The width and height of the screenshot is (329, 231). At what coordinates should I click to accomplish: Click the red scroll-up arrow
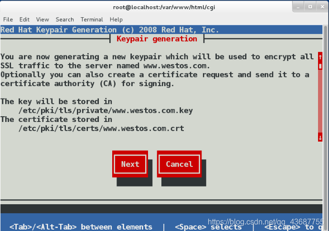tap(320, 57)
